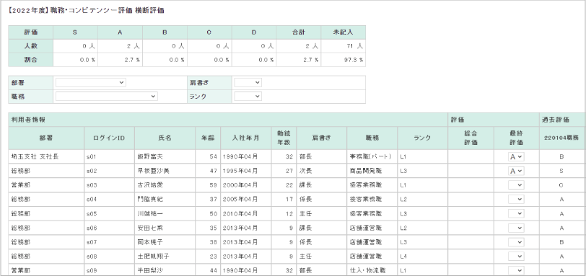The width and height of the screenshot is (586, 276).
Task: Click the name 飯野富夫
Action: pos(150,157)
